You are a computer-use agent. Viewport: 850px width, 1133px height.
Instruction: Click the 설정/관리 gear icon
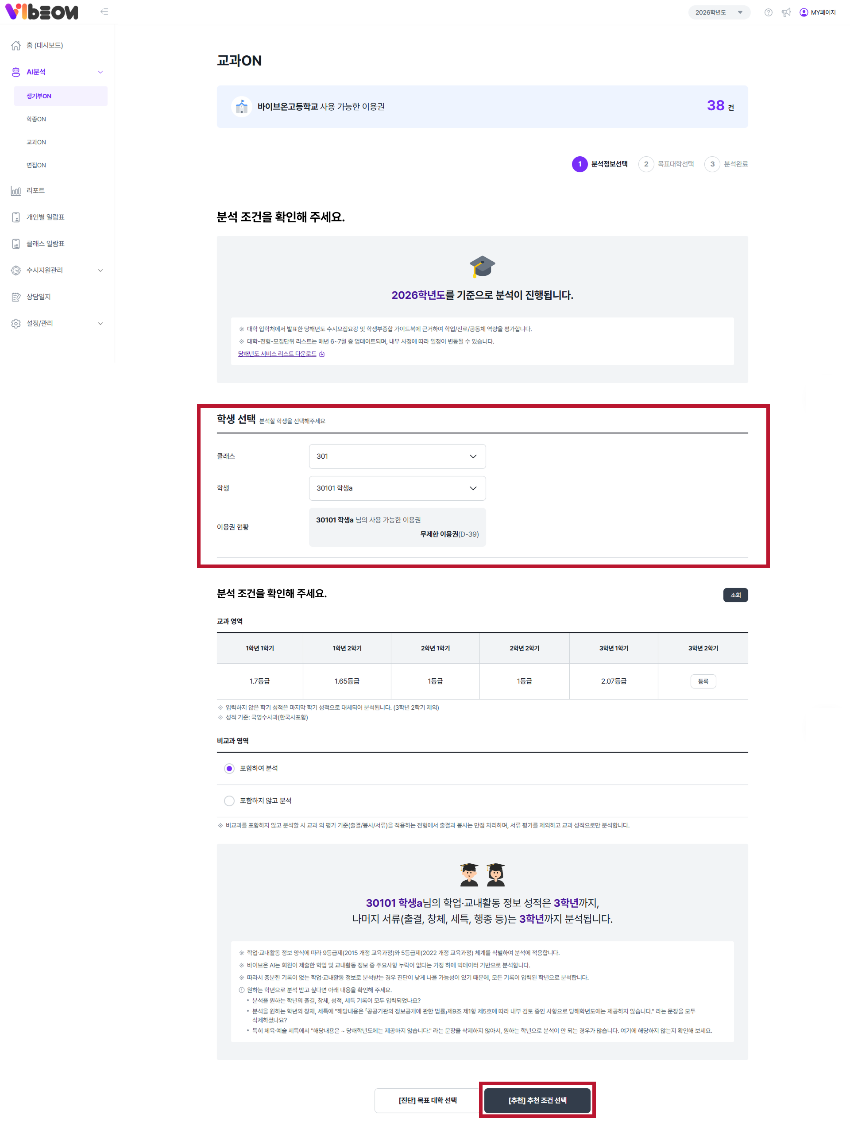click(x=16, y=324)
